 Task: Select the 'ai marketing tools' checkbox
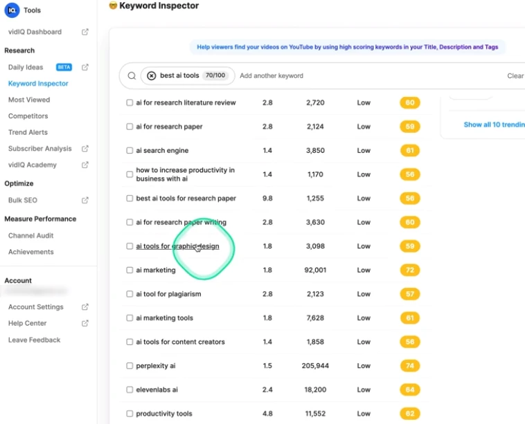click(130, 318)
